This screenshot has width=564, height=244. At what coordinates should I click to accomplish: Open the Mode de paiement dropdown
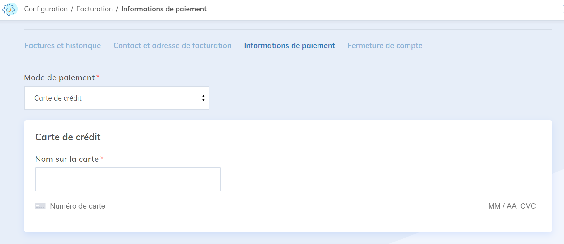[116, 98]
